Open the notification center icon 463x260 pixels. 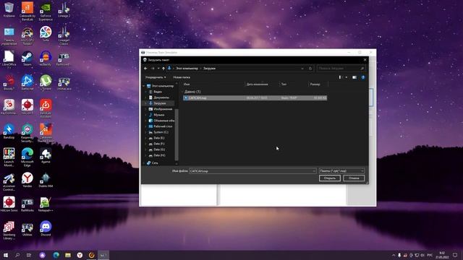pyautogui.click(x=455, y=255)
